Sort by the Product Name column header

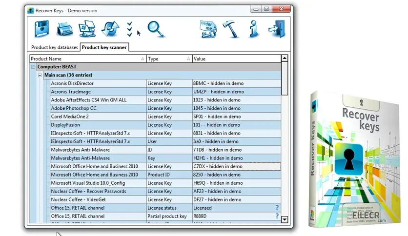pyautogui.click(x=88, y=59)
